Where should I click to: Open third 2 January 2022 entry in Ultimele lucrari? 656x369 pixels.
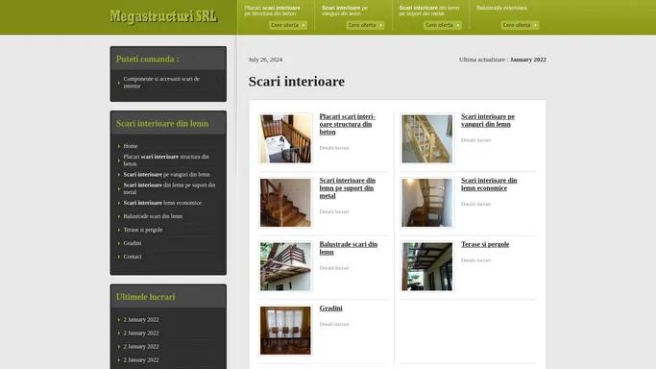pyautogui.click(x=141, y=346)
